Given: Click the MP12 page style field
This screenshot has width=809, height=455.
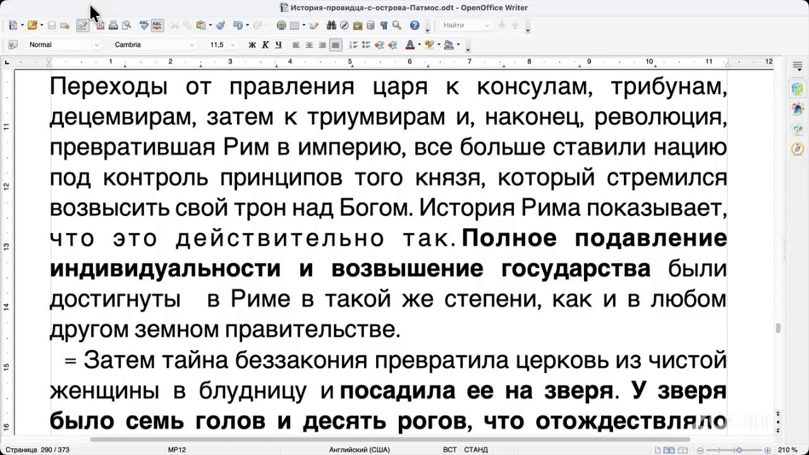Looking at the screenshot, I should (x=177, y=450).
